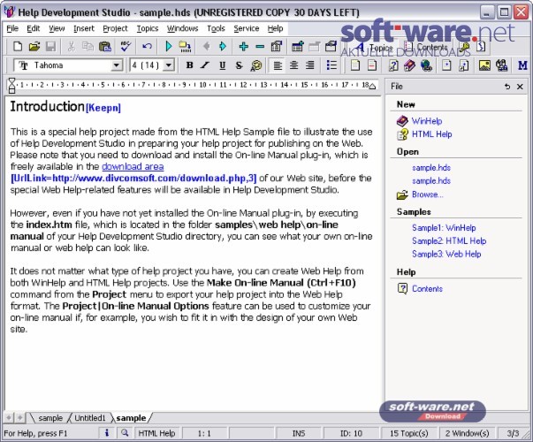Click the download area hyperlink in the text
533x442 pixels.
(133, 166)
